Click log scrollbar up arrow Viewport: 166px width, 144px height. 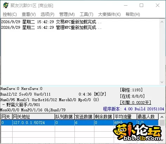pyautogui.click(x=162, y=22)
